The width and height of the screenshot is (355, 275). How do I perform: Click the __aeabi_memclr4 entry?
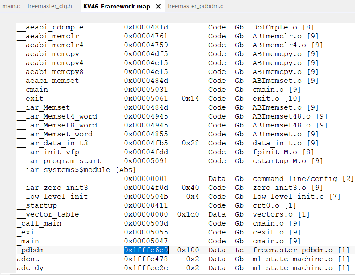[50, 45]
